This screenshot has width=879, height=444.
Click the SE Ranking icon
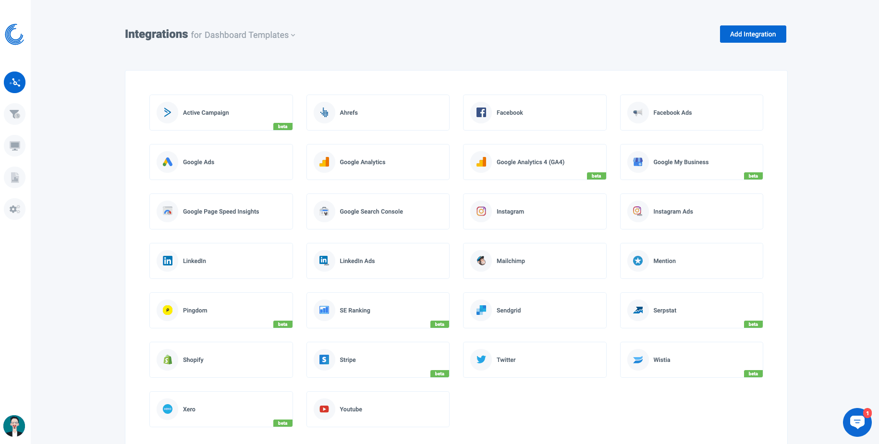click(x=324, y=310)
